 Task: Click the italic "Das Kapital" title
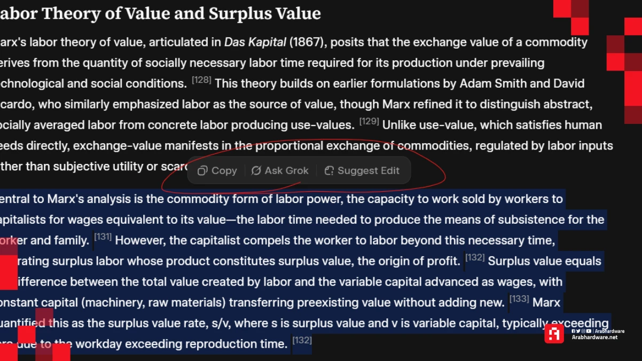(256, 42)
